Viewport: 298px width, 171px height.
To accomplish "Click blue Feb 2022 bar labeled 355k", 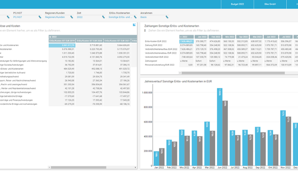I will click(x=169, y=153).
